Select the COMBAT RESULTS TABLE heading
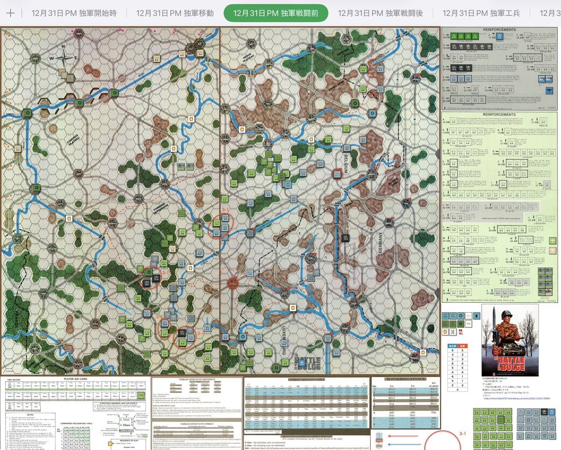The height and width of the screenshot is (450, 561). point(307,379)
